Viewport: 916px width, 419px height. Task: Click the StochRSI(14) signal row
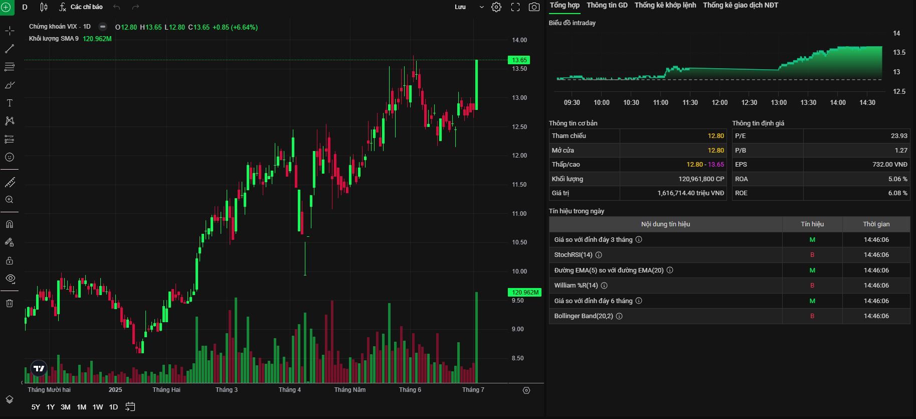729,255
